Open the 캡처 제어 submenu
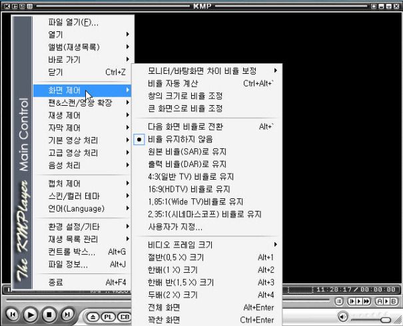403x326 pixels. pos(82,184)
